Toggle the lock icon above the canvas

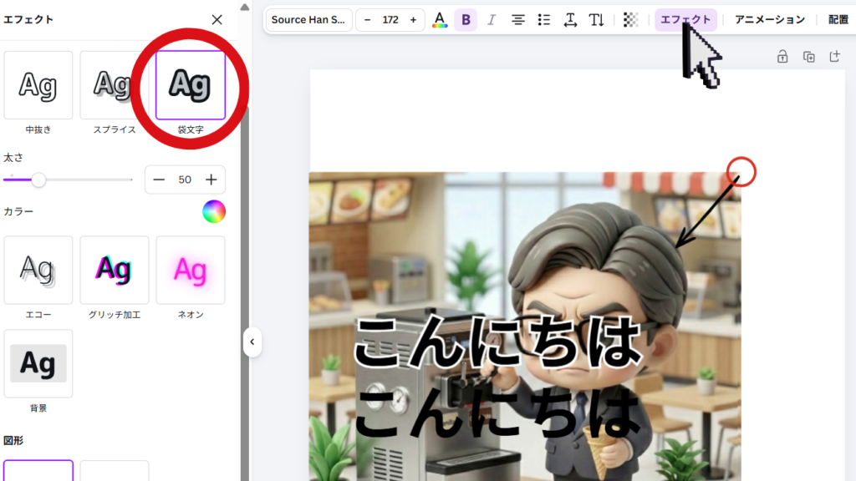pos(782,57)
